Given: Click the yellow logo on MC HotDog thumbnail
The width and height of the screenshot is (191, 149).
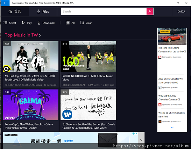Looking at the screenshot, I should (x=7, y=69).
